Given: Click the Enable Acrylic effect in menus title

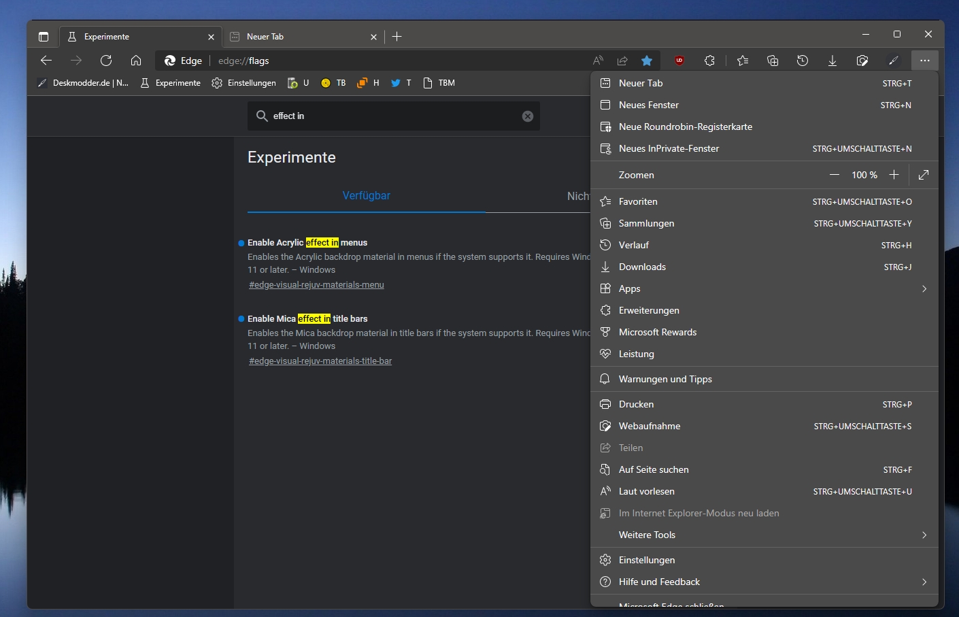Looking at the screenshot, I should point(307,243).
